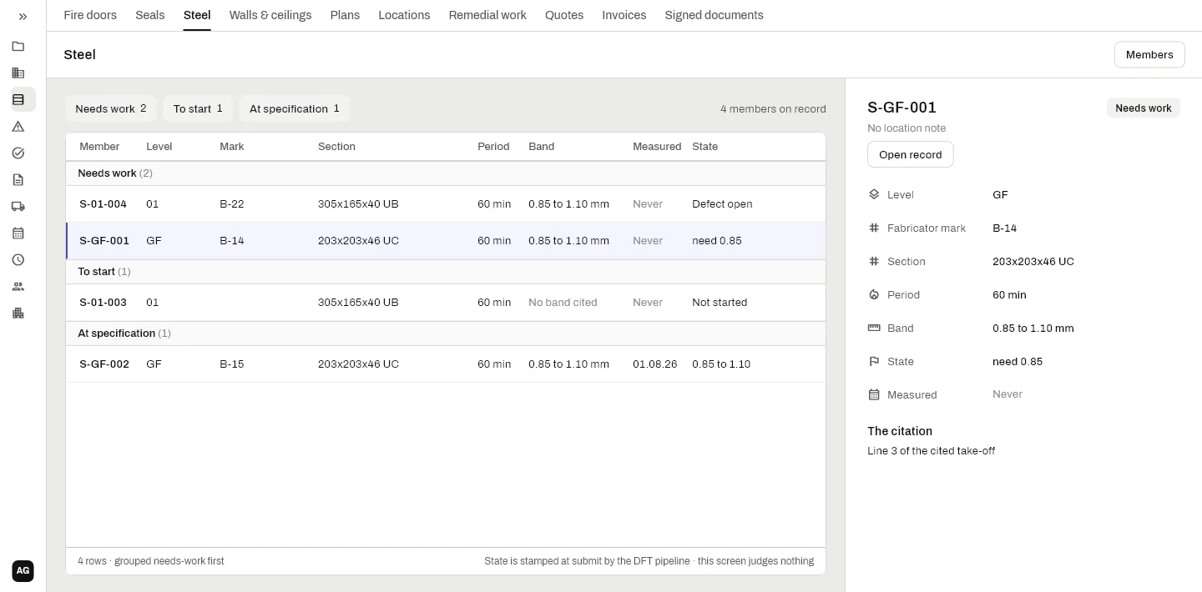Screen dimensions: 1202x592
Task: Open the folder icon in the sidebar
Action: point(18,47)
